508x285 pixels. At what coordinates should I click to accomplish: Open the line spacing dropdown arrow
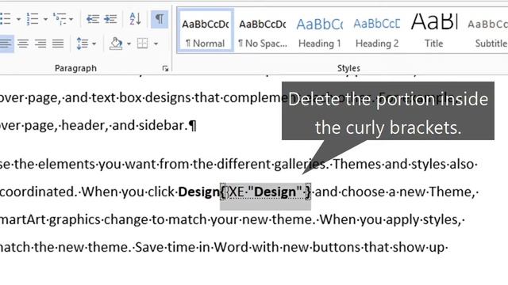point(94,44)
